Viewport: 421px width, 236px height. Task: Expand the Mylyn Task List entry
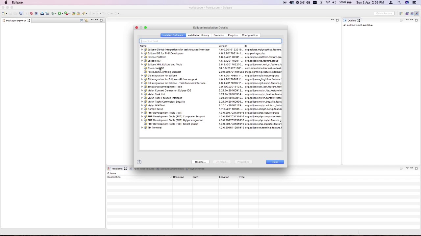tap(142, 94)
